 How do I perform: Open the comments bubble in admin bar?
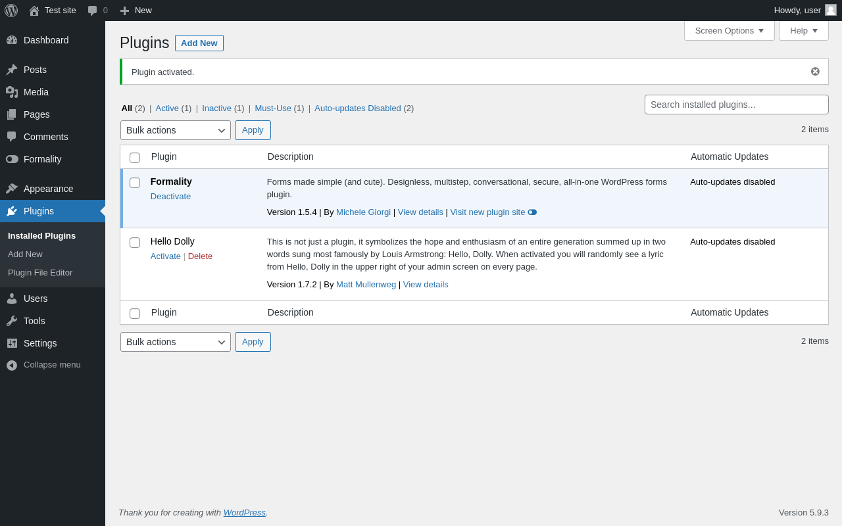coord(93,11)
